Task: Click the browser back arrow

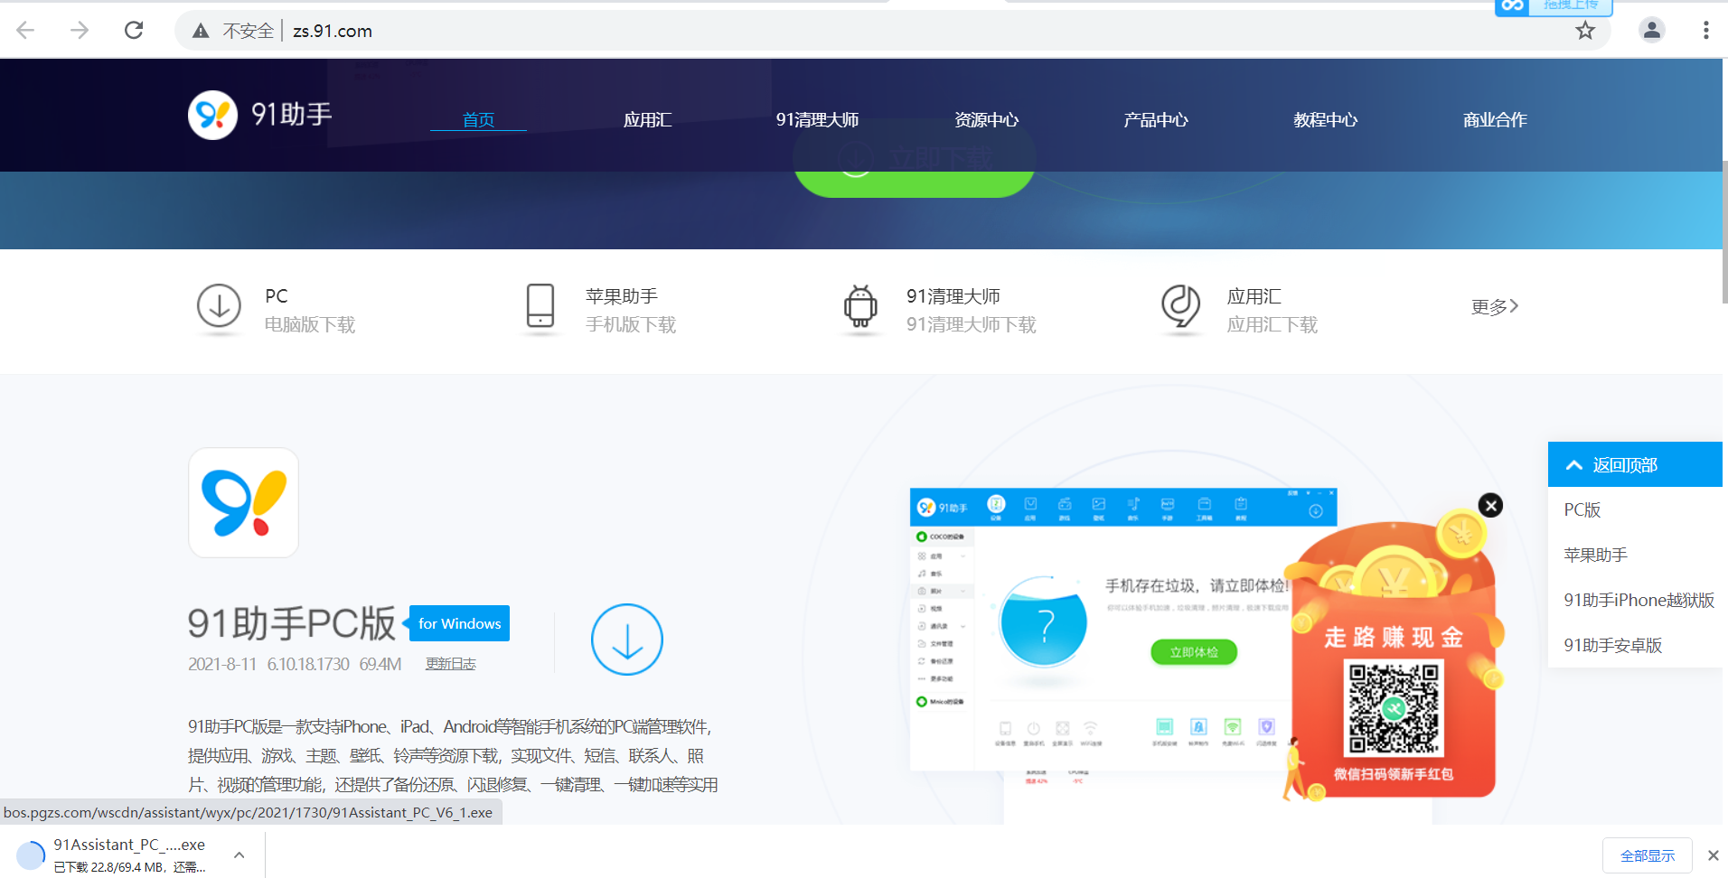Action: 25,31
